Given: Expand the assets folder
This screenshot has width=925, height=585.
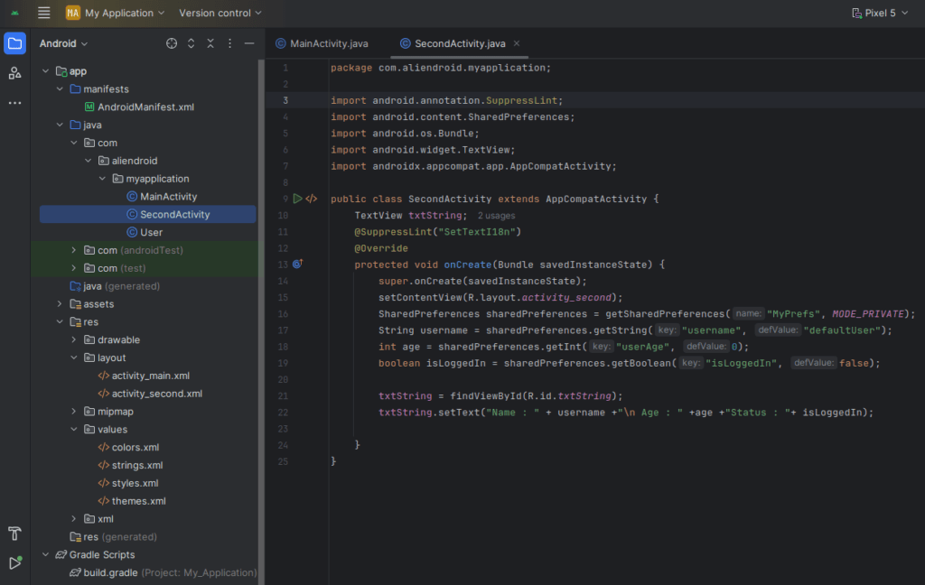Looking at the screenshot, I should coord(60,303).
